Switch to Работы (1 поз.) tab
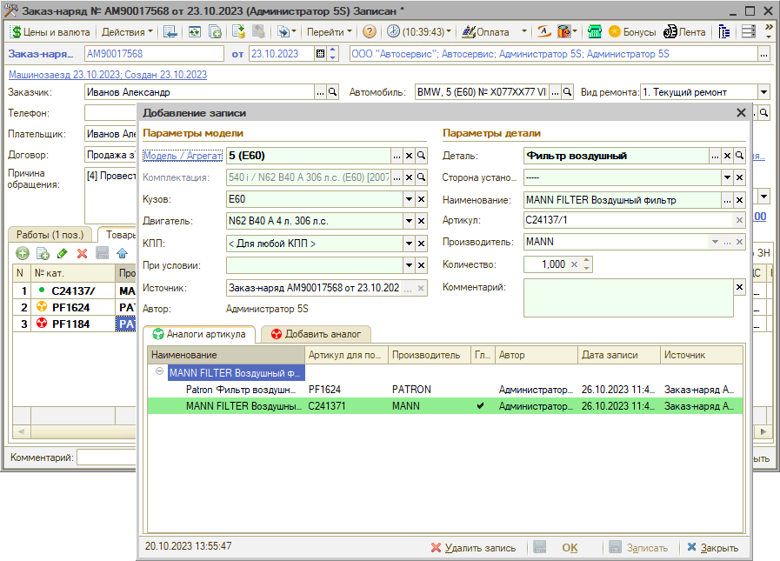 (x=50, y=235)
